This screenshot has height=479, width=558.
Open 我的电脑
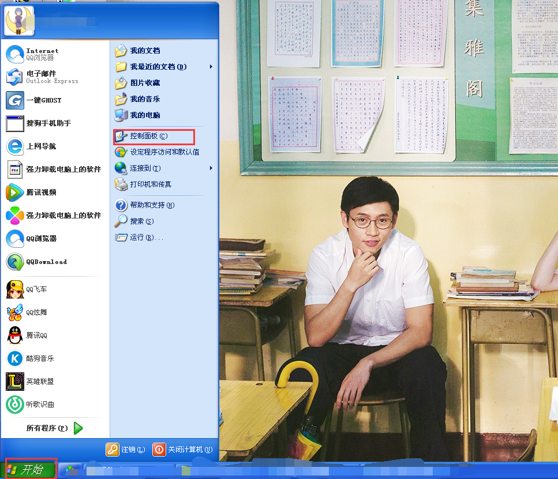[x=164, y=115]
